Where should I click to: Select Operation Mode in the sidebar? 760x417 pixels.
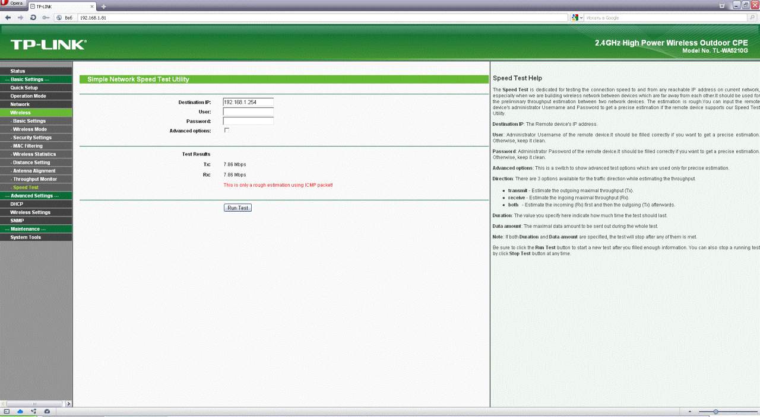click(36, 96)
